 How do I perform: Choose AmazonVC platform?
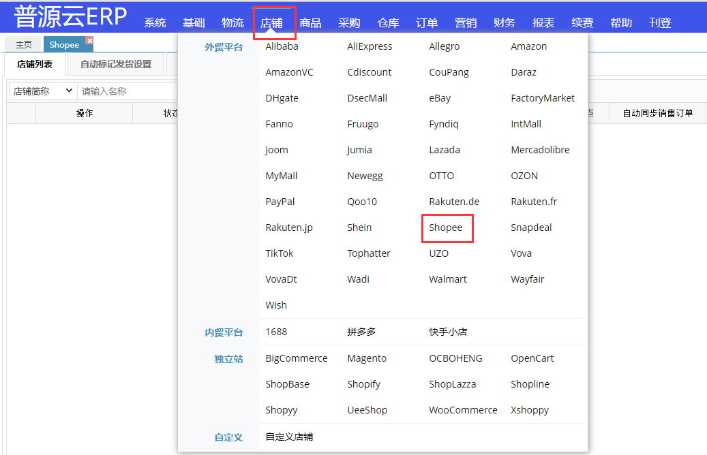[x=289, y=72]
